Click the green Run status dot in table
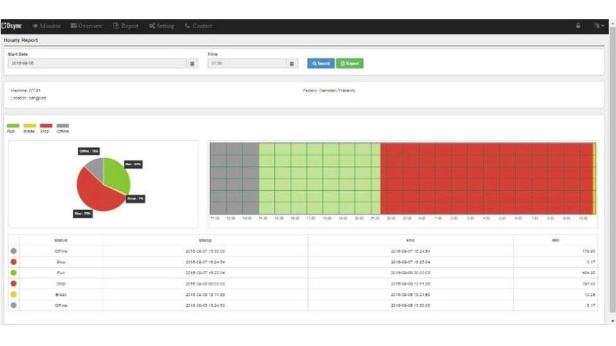616x346 pixels. click(x=13, y=272)
